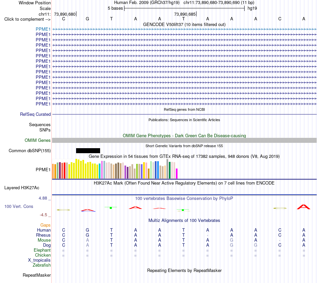The image size is (317, 283).
Task: Open 'Publications: Sequences in Scientific Articles' title
Action: click(184, 120)
